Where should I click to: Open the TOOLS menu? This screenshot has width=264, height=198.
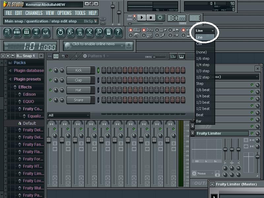(x=80, y=13)
